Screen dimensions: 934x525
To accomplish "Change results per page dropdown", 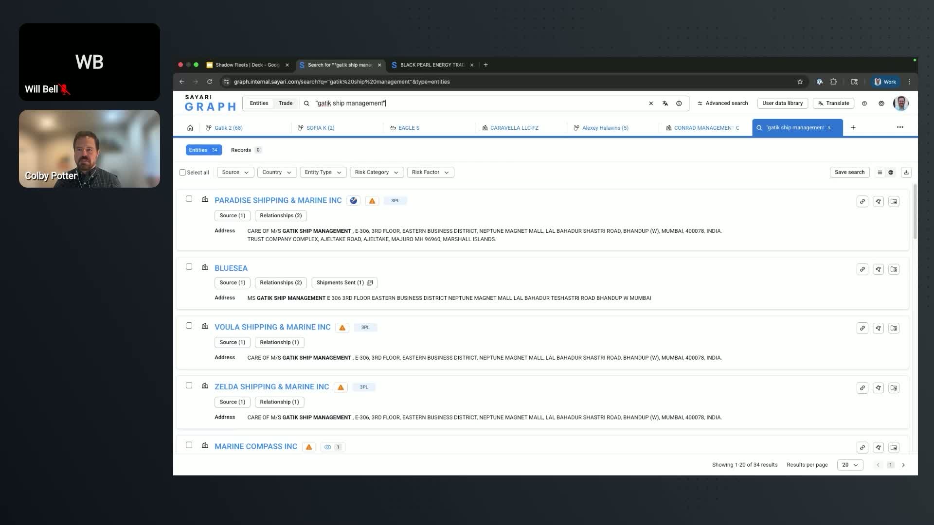I will tap(850, 465).
